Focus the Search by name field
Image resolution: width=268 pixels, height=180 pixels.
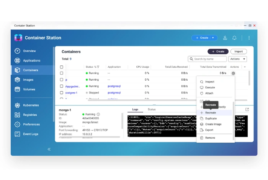(x=207, y=59)
